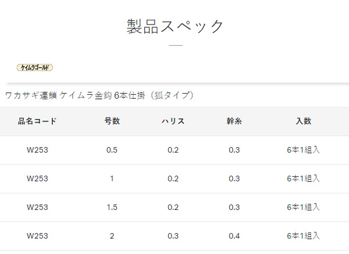Image resolution: width=349 pixels, height=254 pixels.
Task: Click the 号数 value 1
Action: 112,178
